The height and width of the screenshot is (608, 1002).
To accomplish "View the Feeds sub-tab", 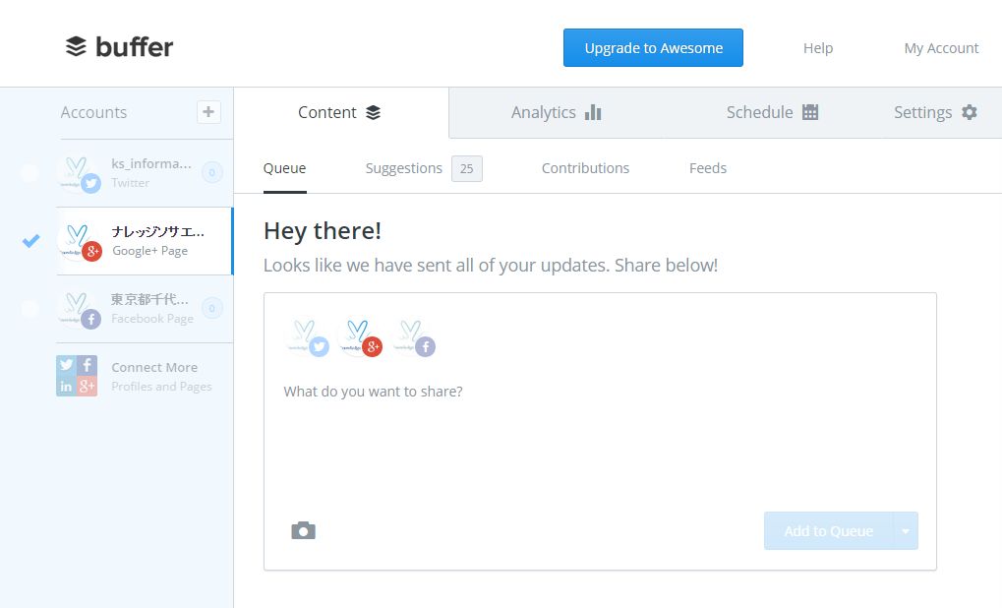I will click(708, 168).
